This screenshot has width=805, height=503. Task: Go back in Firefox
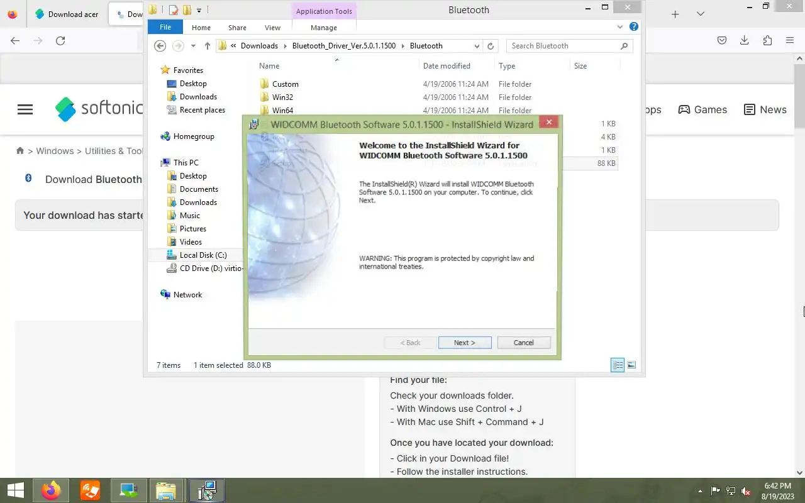pos(16,41)
